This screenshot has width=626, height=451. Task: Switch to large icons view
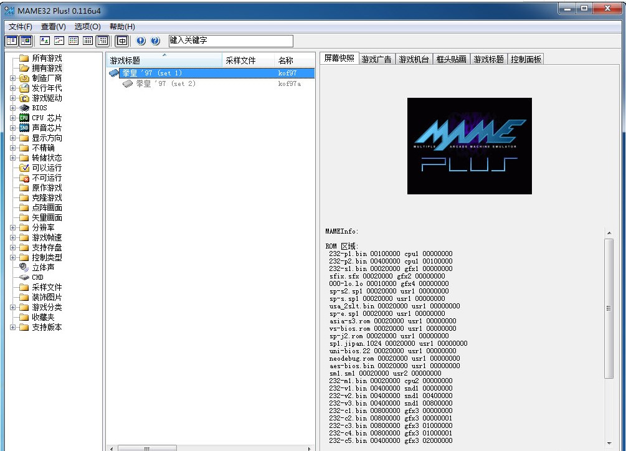tap(45, 40)
